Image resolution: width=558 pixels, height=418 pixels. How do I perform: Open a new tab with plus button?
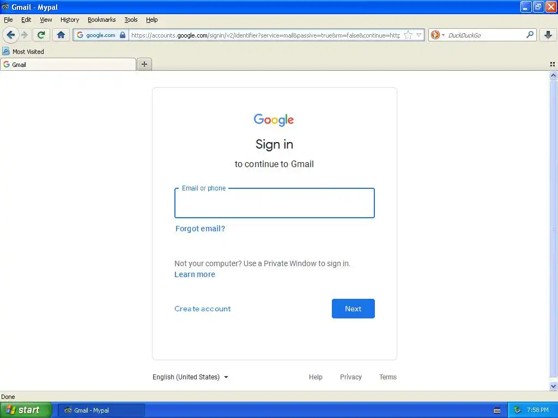[x=144, y=64]
